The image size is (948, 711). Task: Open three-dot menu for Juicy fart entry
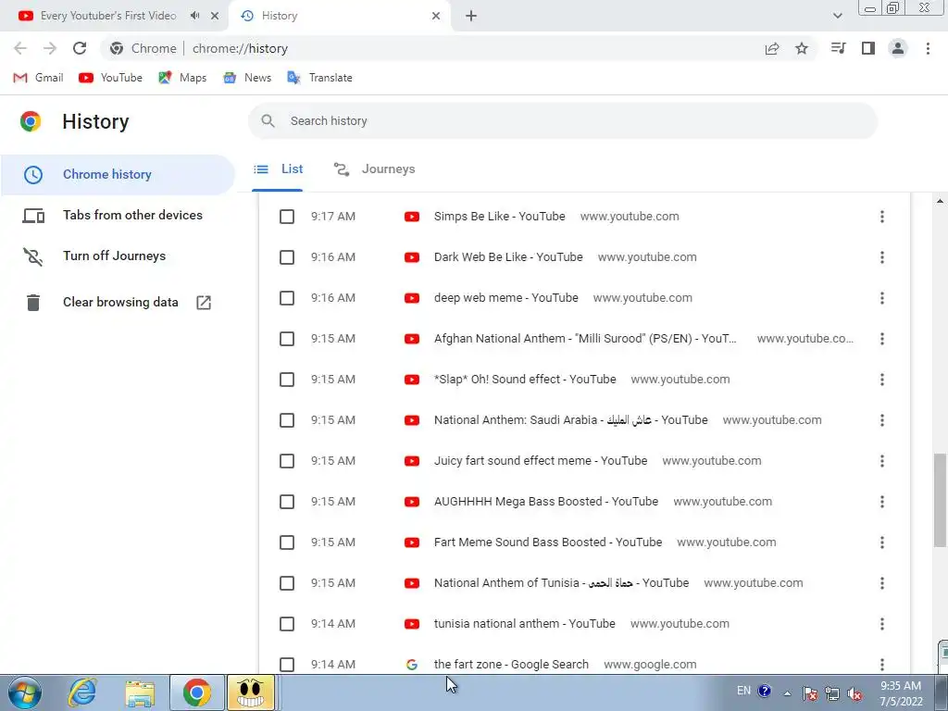pyautogui.click(x=882, y=461)
